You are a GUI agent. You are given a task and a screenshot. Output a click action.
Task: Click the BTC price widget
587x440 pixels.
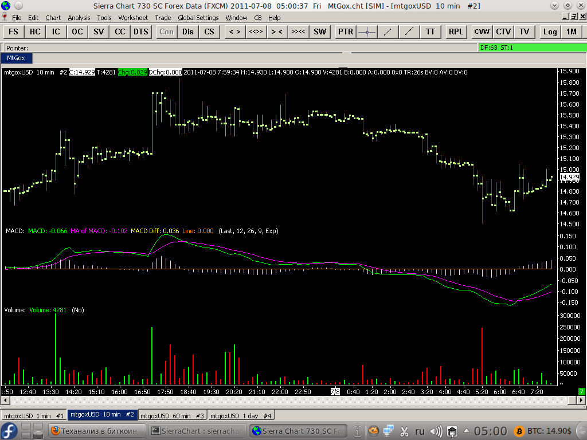tap(543, 431)
